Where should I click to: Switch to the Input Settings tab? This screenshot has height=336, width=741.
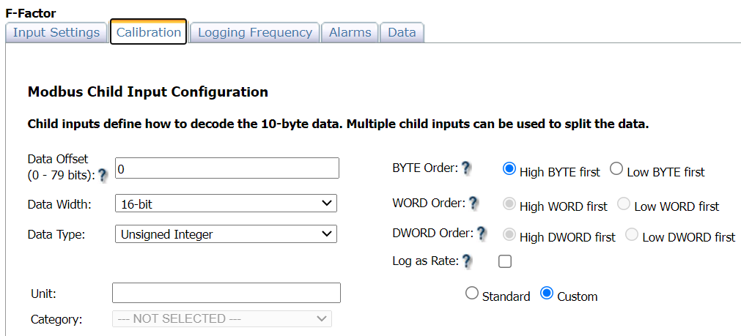tap(56, 32)
